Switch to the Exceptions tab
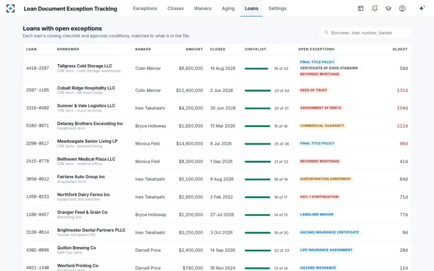Viewport: 434px width, 271px height. tap(145, 8)
